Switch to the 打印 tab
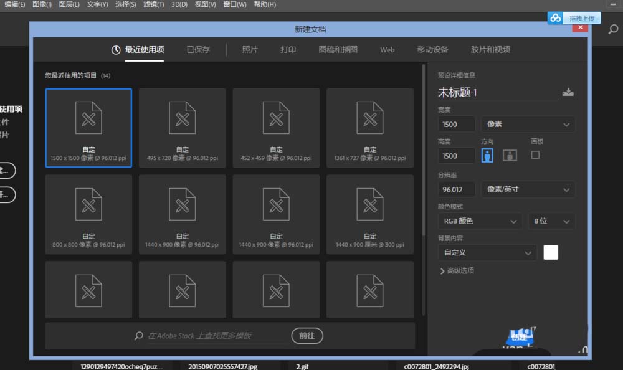This screenshot has height=370, width=623. point(288,50)
